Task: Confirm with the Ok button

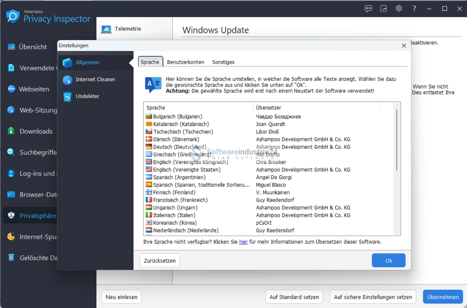Action: click(388, 260)
